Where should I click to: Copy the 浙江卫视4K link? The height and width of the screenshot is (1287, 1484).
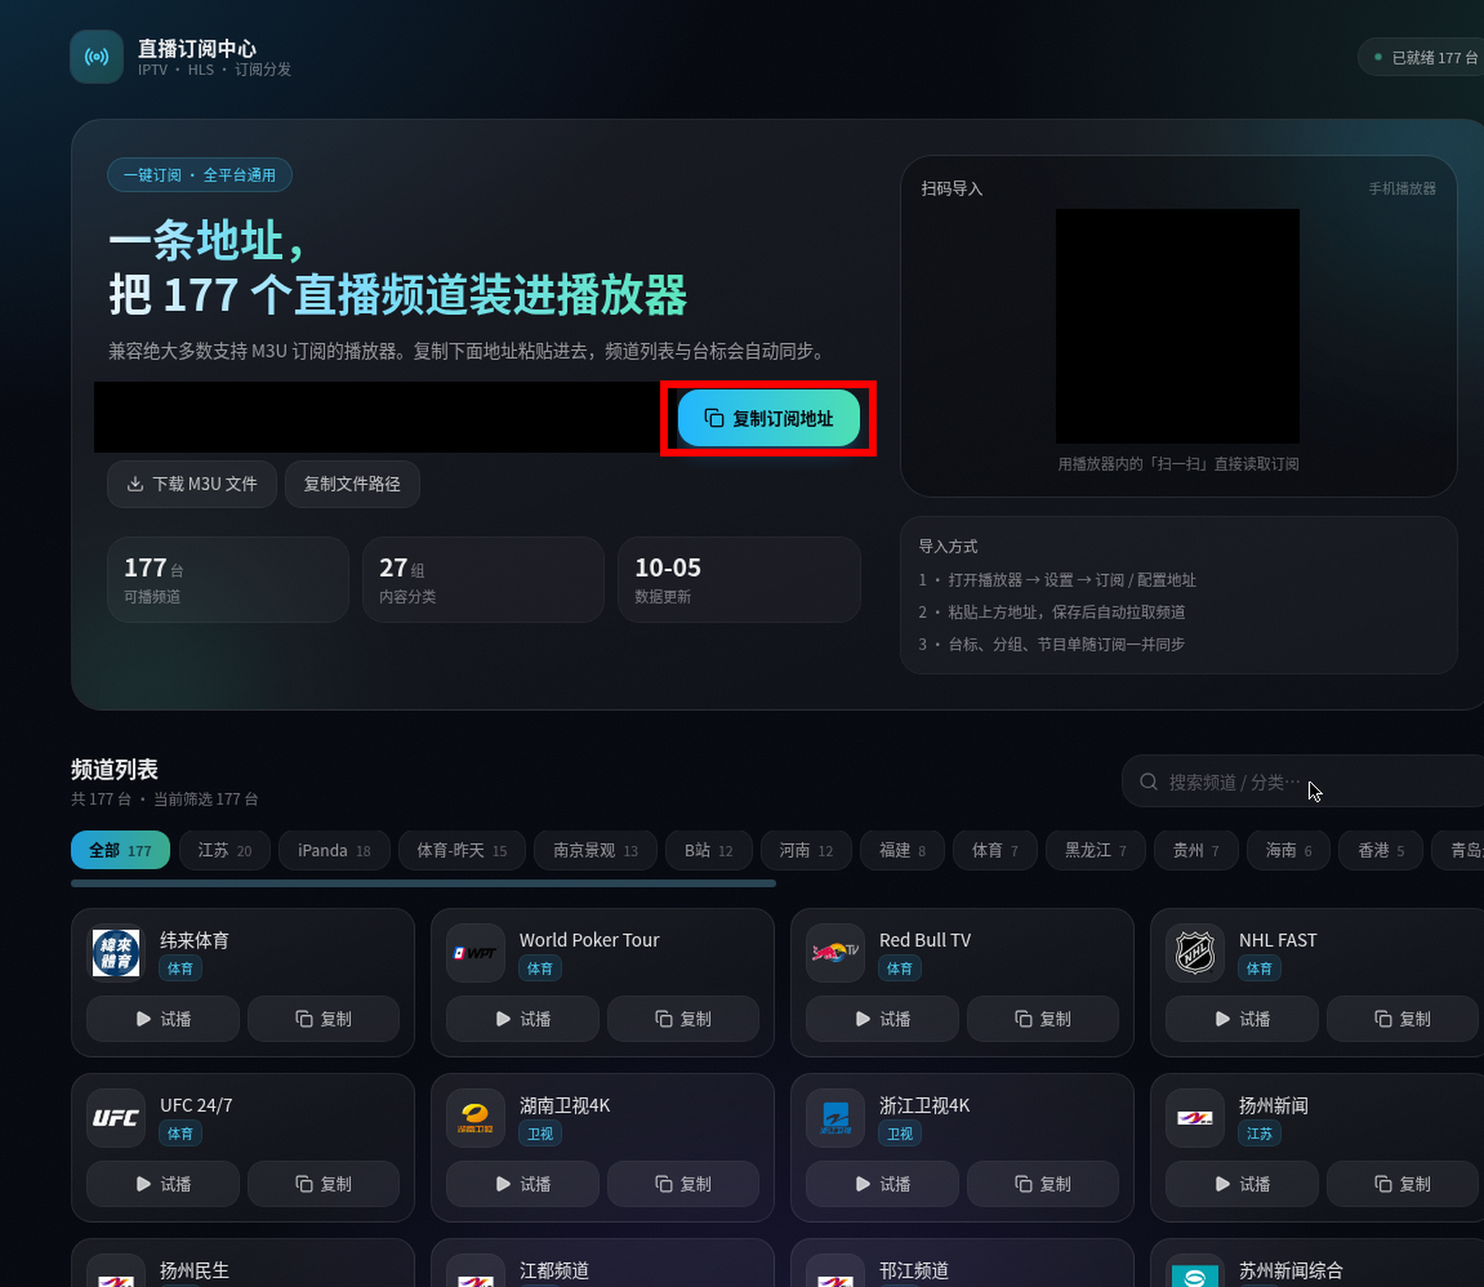[x=1043, y=1184]
